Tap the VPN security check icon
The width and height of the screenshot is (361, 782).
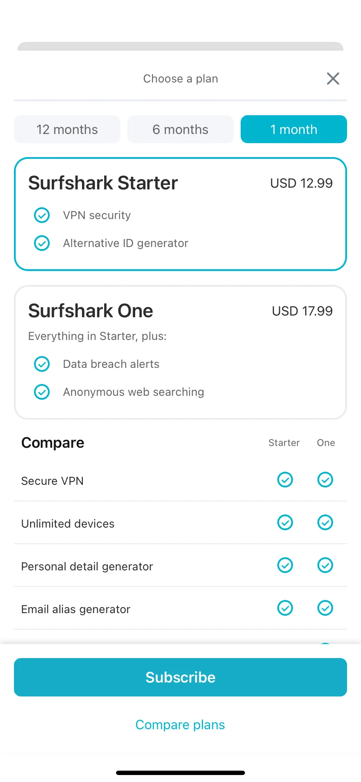tap(42, 215)
